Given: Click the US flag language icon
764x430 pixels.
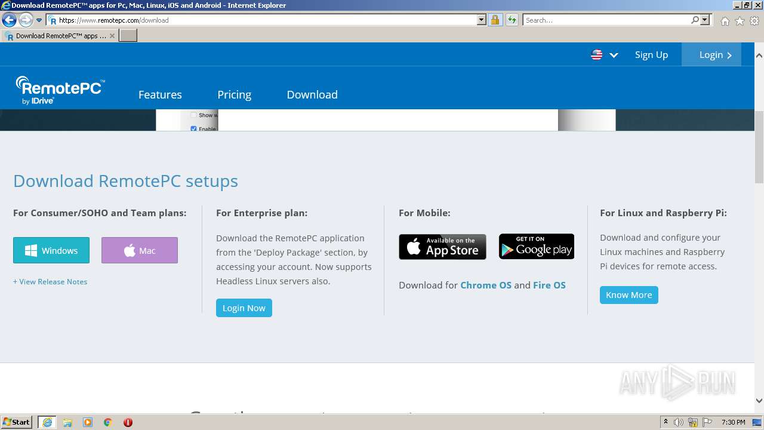Looking at the screenshot, I should click(597, 55).
